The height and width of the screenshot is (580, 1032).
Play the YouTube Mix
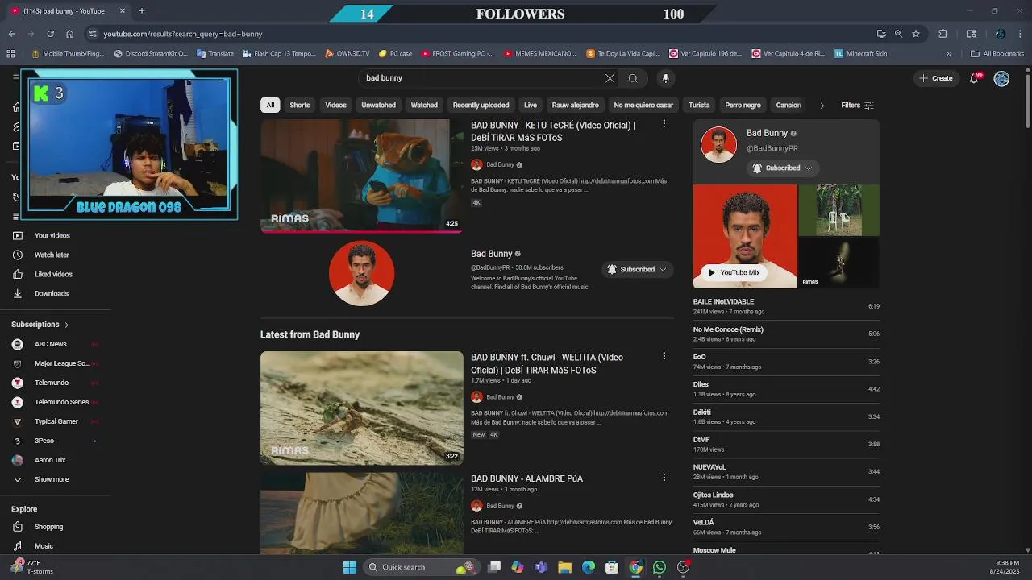tap(734, 272)
